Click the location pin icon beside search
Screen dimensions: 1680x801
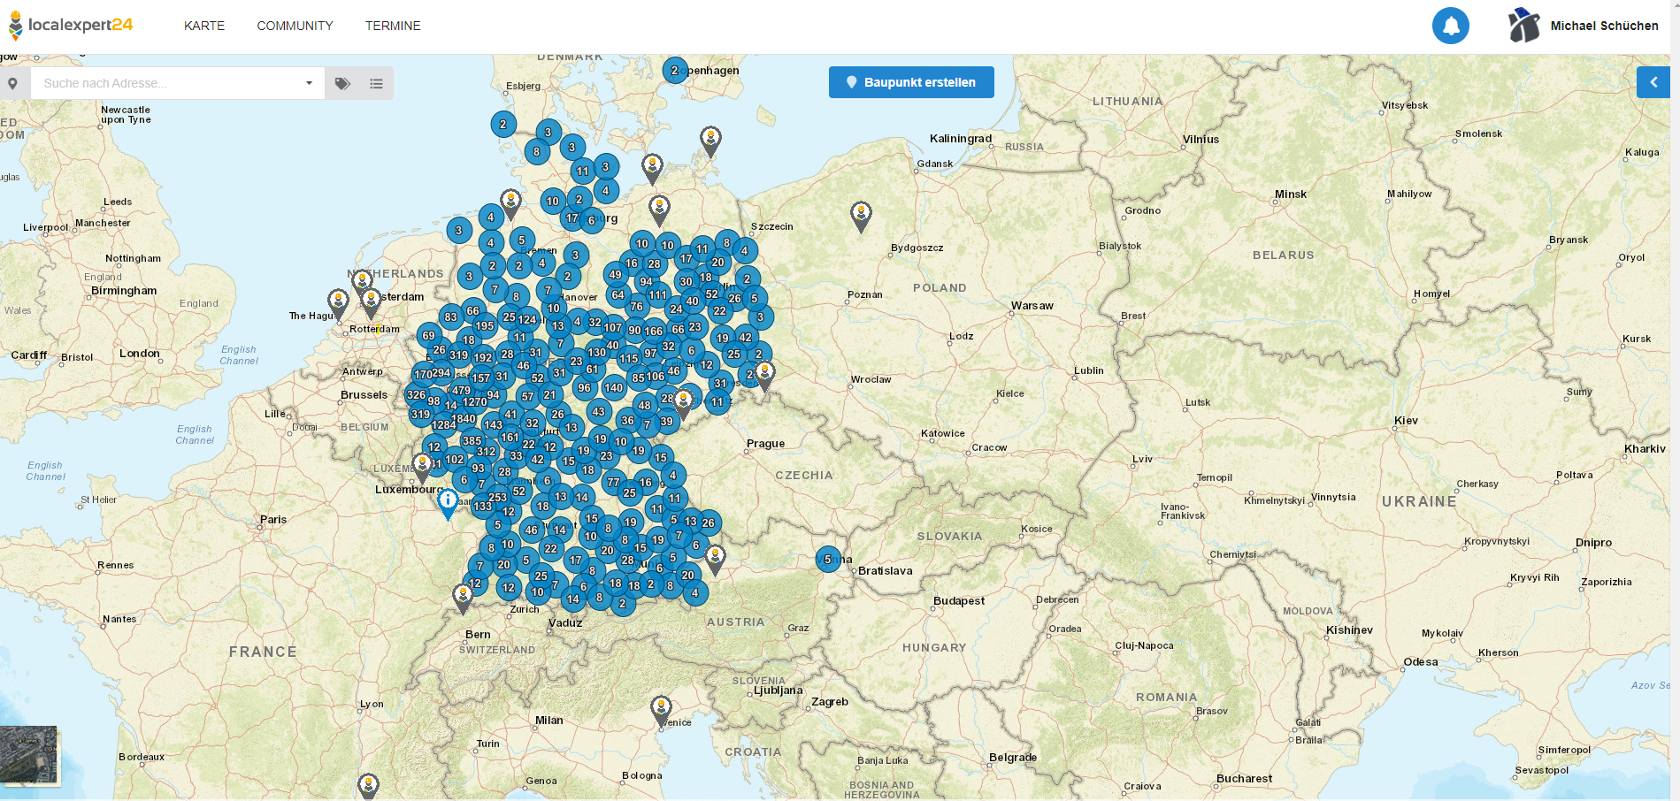[13, 83]
